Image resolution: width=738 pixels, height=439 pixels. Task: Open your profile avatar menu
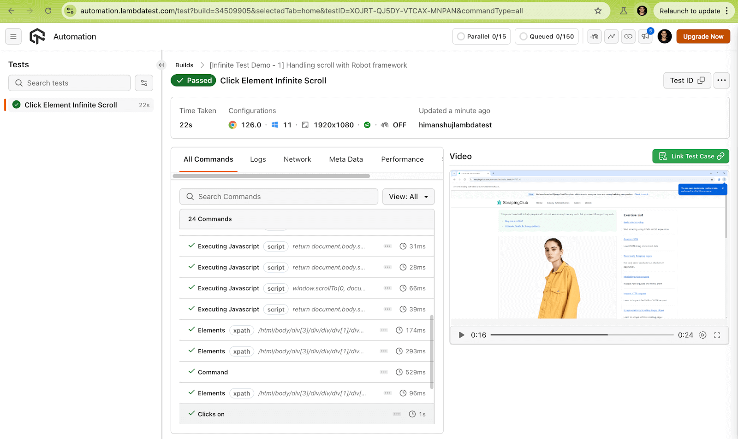pos(664,36)
